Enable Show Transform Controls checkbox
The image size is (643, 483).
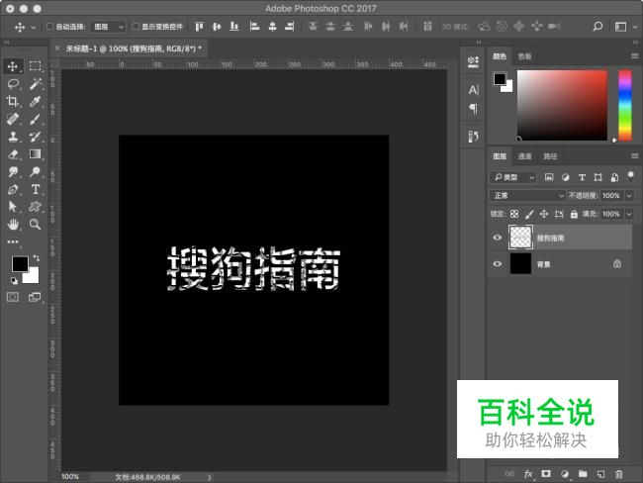[136, 27]
